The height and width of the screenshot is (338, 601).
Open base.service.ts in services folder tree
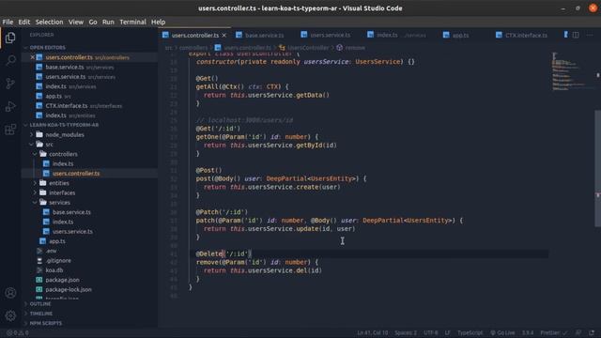point(71,212)
